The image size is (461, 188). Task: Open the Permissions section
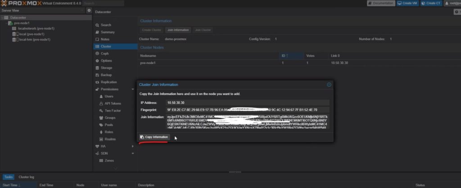(109, 89)
